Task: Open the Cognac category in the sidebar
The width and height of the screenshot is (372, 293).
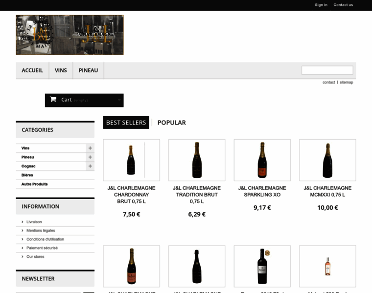Action: tap(28, 166)
